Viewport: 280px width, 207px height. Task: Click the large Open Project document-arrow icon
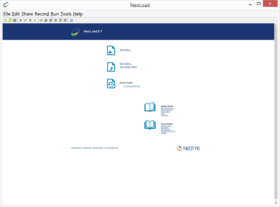pyautogui.click(x=111, y=67)
